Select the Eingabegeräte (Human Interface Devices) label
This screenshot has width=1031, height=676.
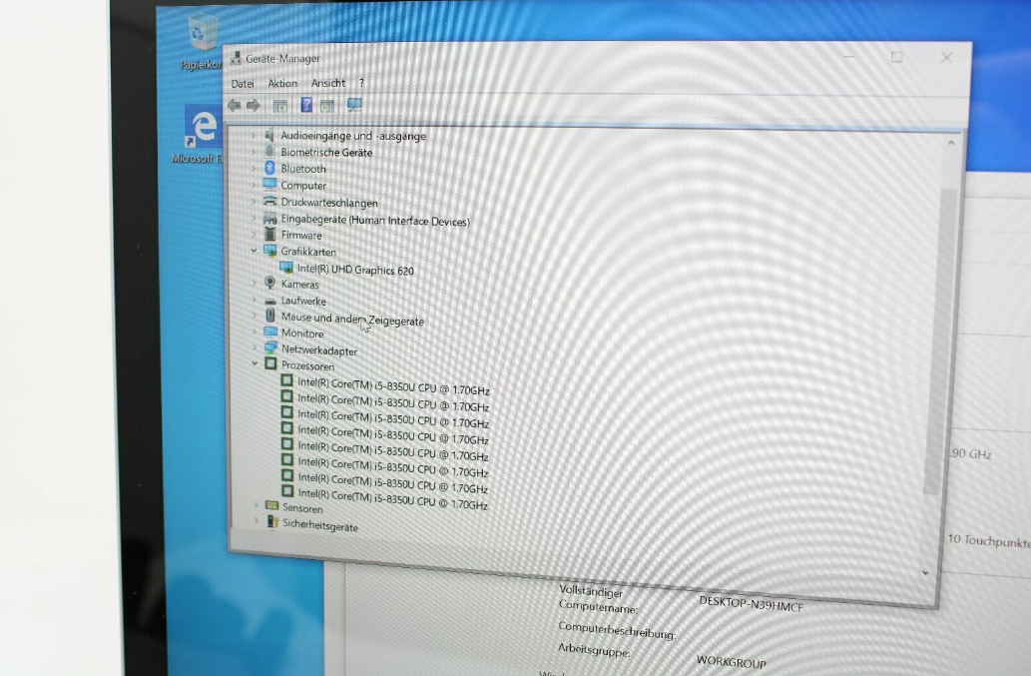click(375, 221)
